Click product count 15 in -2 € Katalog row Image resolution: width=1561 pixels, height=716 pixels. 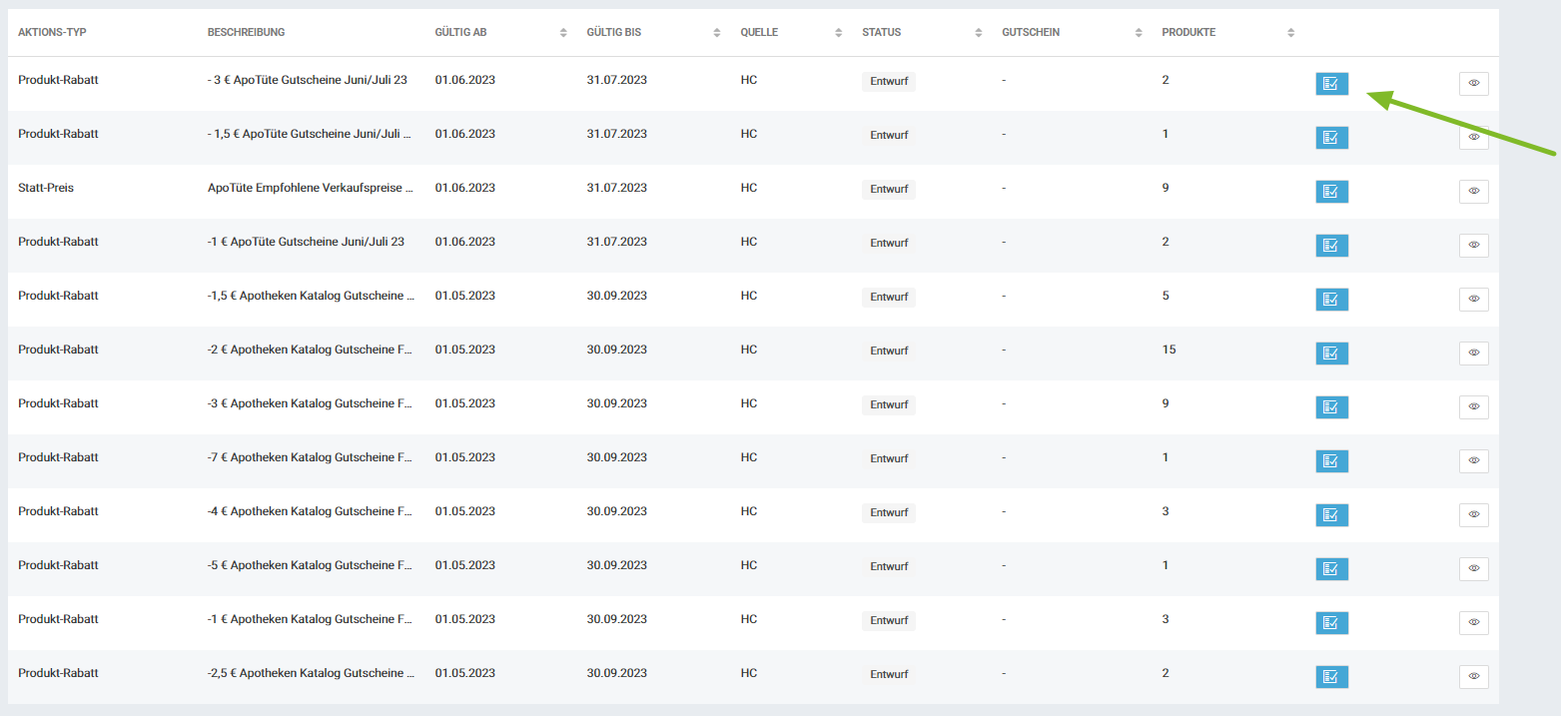(x=1169, y=350)
